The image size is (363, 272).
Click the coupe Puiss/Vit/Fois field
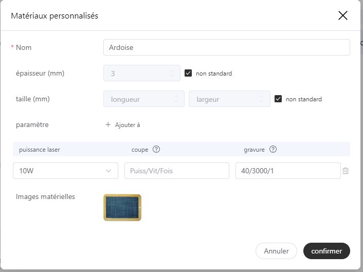point(177,171)
